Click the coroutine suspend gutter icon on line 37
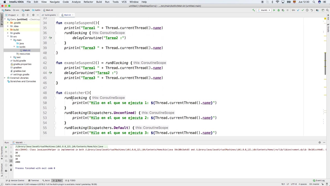 point(50,38)
